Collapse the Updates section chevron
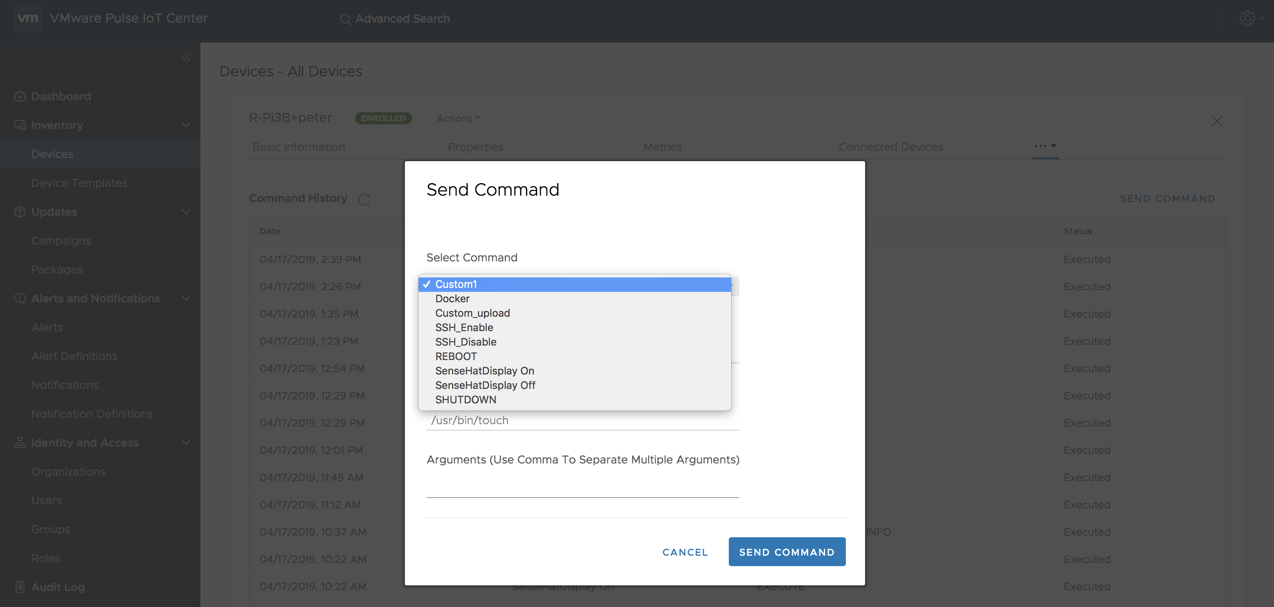The image size is (1274, 607). [186, 212]
